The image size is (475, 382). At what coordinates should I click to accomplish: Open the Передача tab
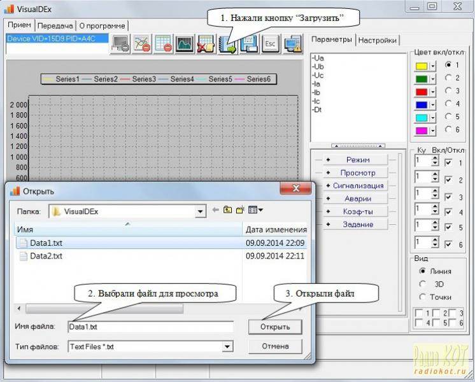point(55,25)
